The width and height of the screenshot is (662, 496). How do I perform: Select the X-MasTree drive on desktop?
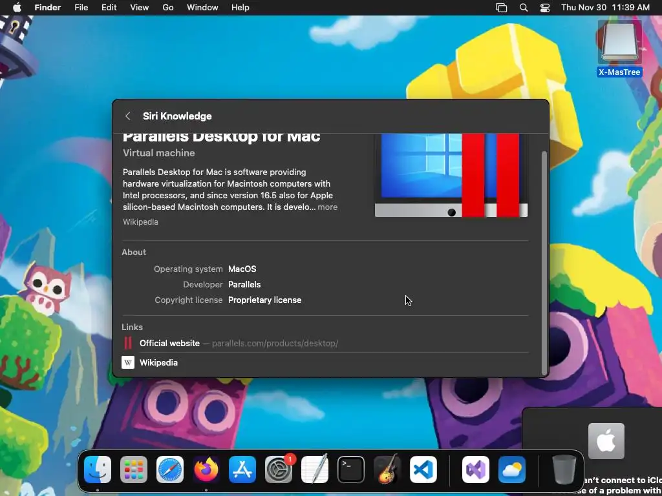619,49
